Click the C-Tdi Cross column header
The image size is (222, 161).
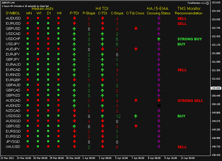point(135,13)
